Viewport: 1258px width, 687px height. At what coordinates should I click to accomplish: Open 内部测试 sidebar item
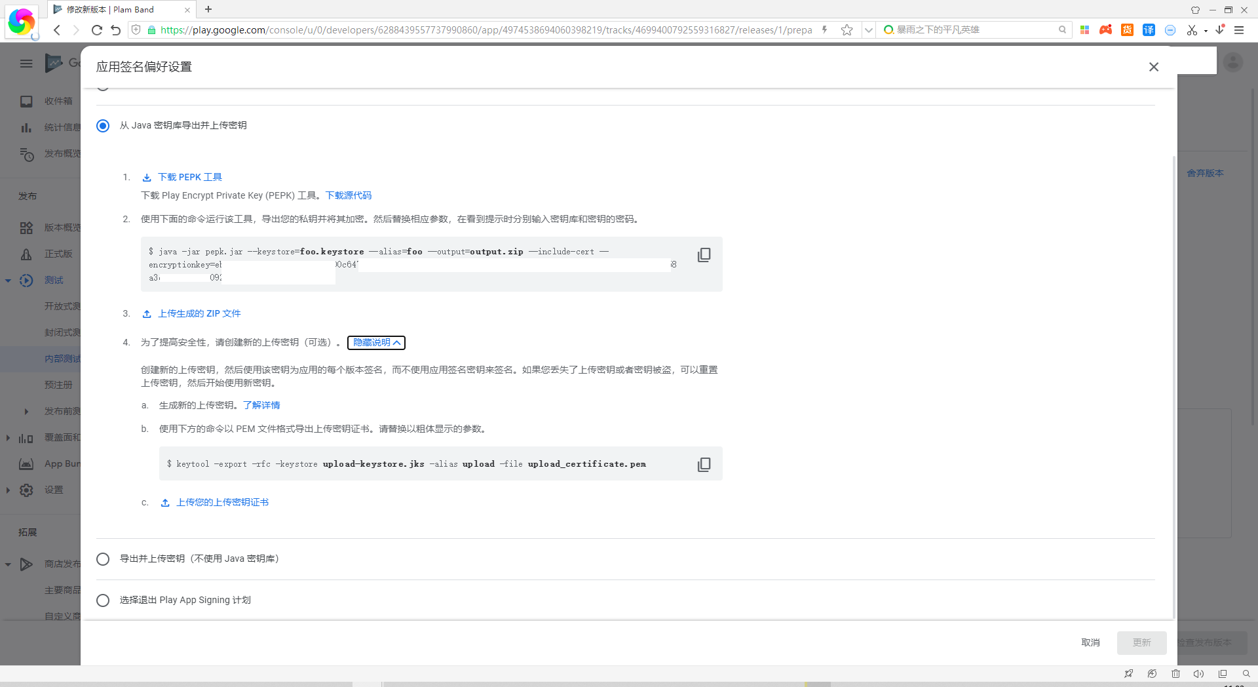pos(62,359)
